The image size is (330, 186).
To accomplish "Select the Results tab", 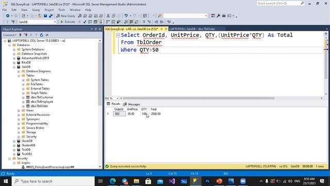I will (x=113, y=104).
